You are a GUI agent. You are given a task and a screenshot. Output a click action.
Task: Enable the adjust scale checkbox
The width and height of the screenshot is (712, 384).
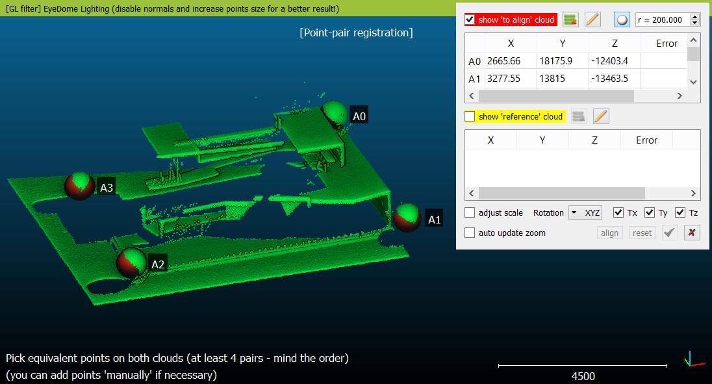click(x=470, y=212)
